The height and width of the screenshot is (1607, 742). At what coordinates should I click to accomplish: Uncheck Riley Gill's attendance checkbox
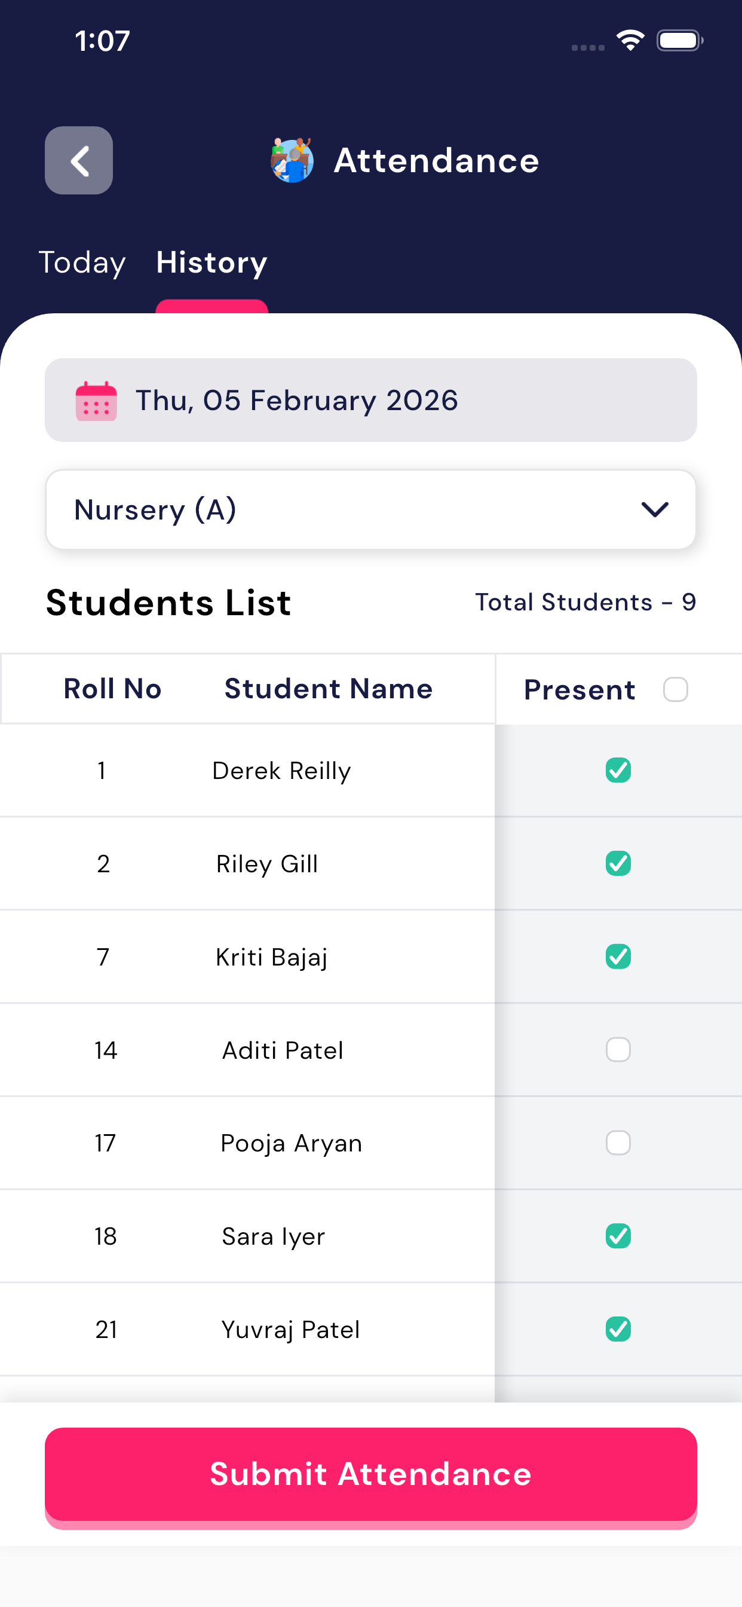pyautogui.click(x=618, y=863)
